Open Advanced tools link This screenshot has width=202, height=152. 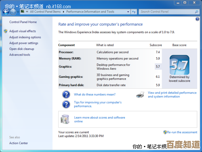click(19, 55)
